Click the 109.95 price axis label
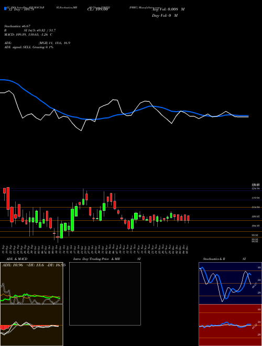 [256, 217]
